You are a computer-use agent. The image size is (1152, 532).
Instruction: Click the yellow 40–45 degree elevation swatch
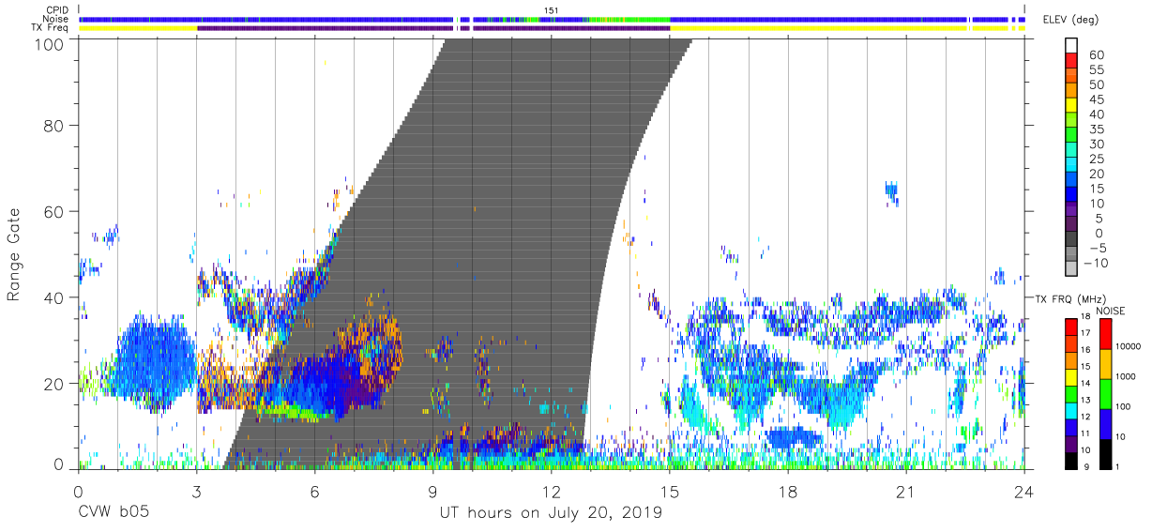pyautogui.click(x=1071, y=105)
